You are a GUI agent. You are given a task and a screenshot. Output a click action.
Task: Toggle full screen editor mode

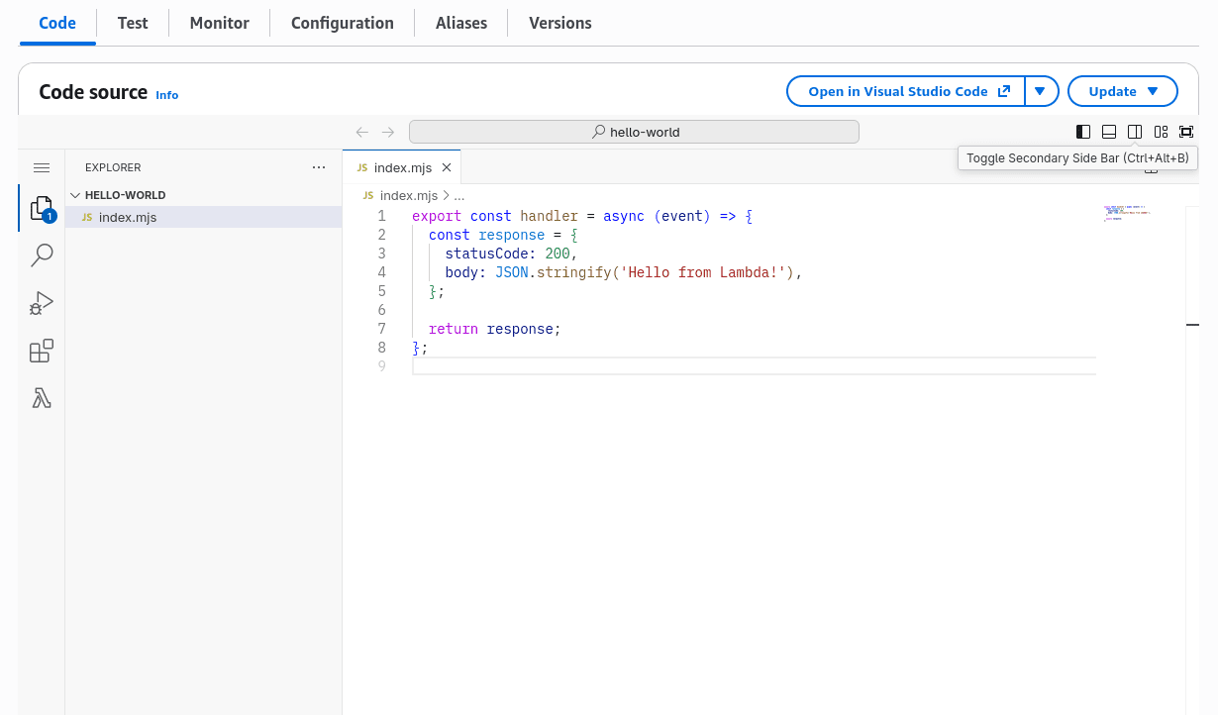point(1186,132)
